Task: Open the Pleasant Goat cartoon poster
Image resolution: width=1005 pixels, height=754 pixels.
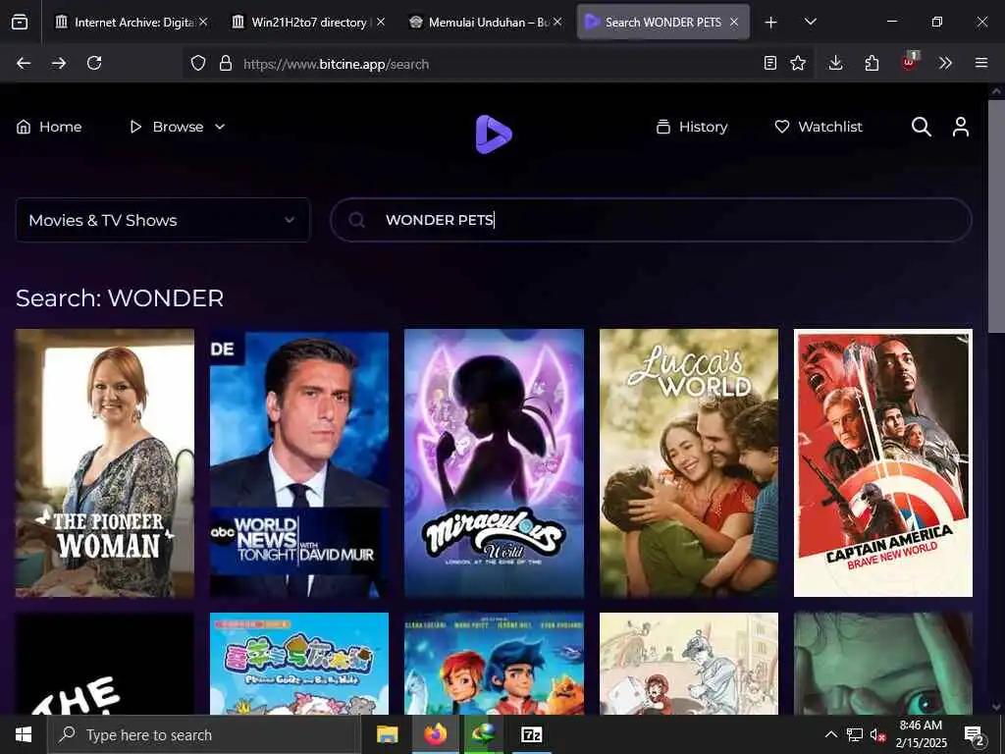Action: (x=299, y=664)
